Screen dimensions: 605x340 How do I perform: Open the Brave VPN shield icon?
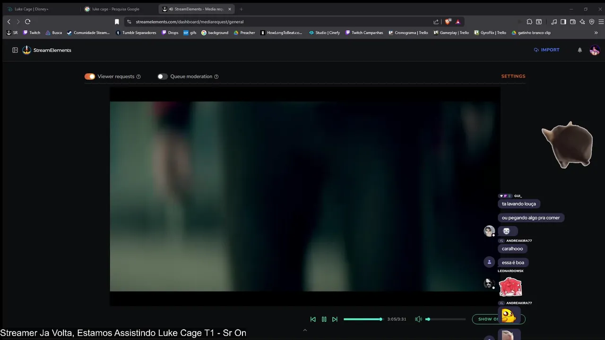592,22
